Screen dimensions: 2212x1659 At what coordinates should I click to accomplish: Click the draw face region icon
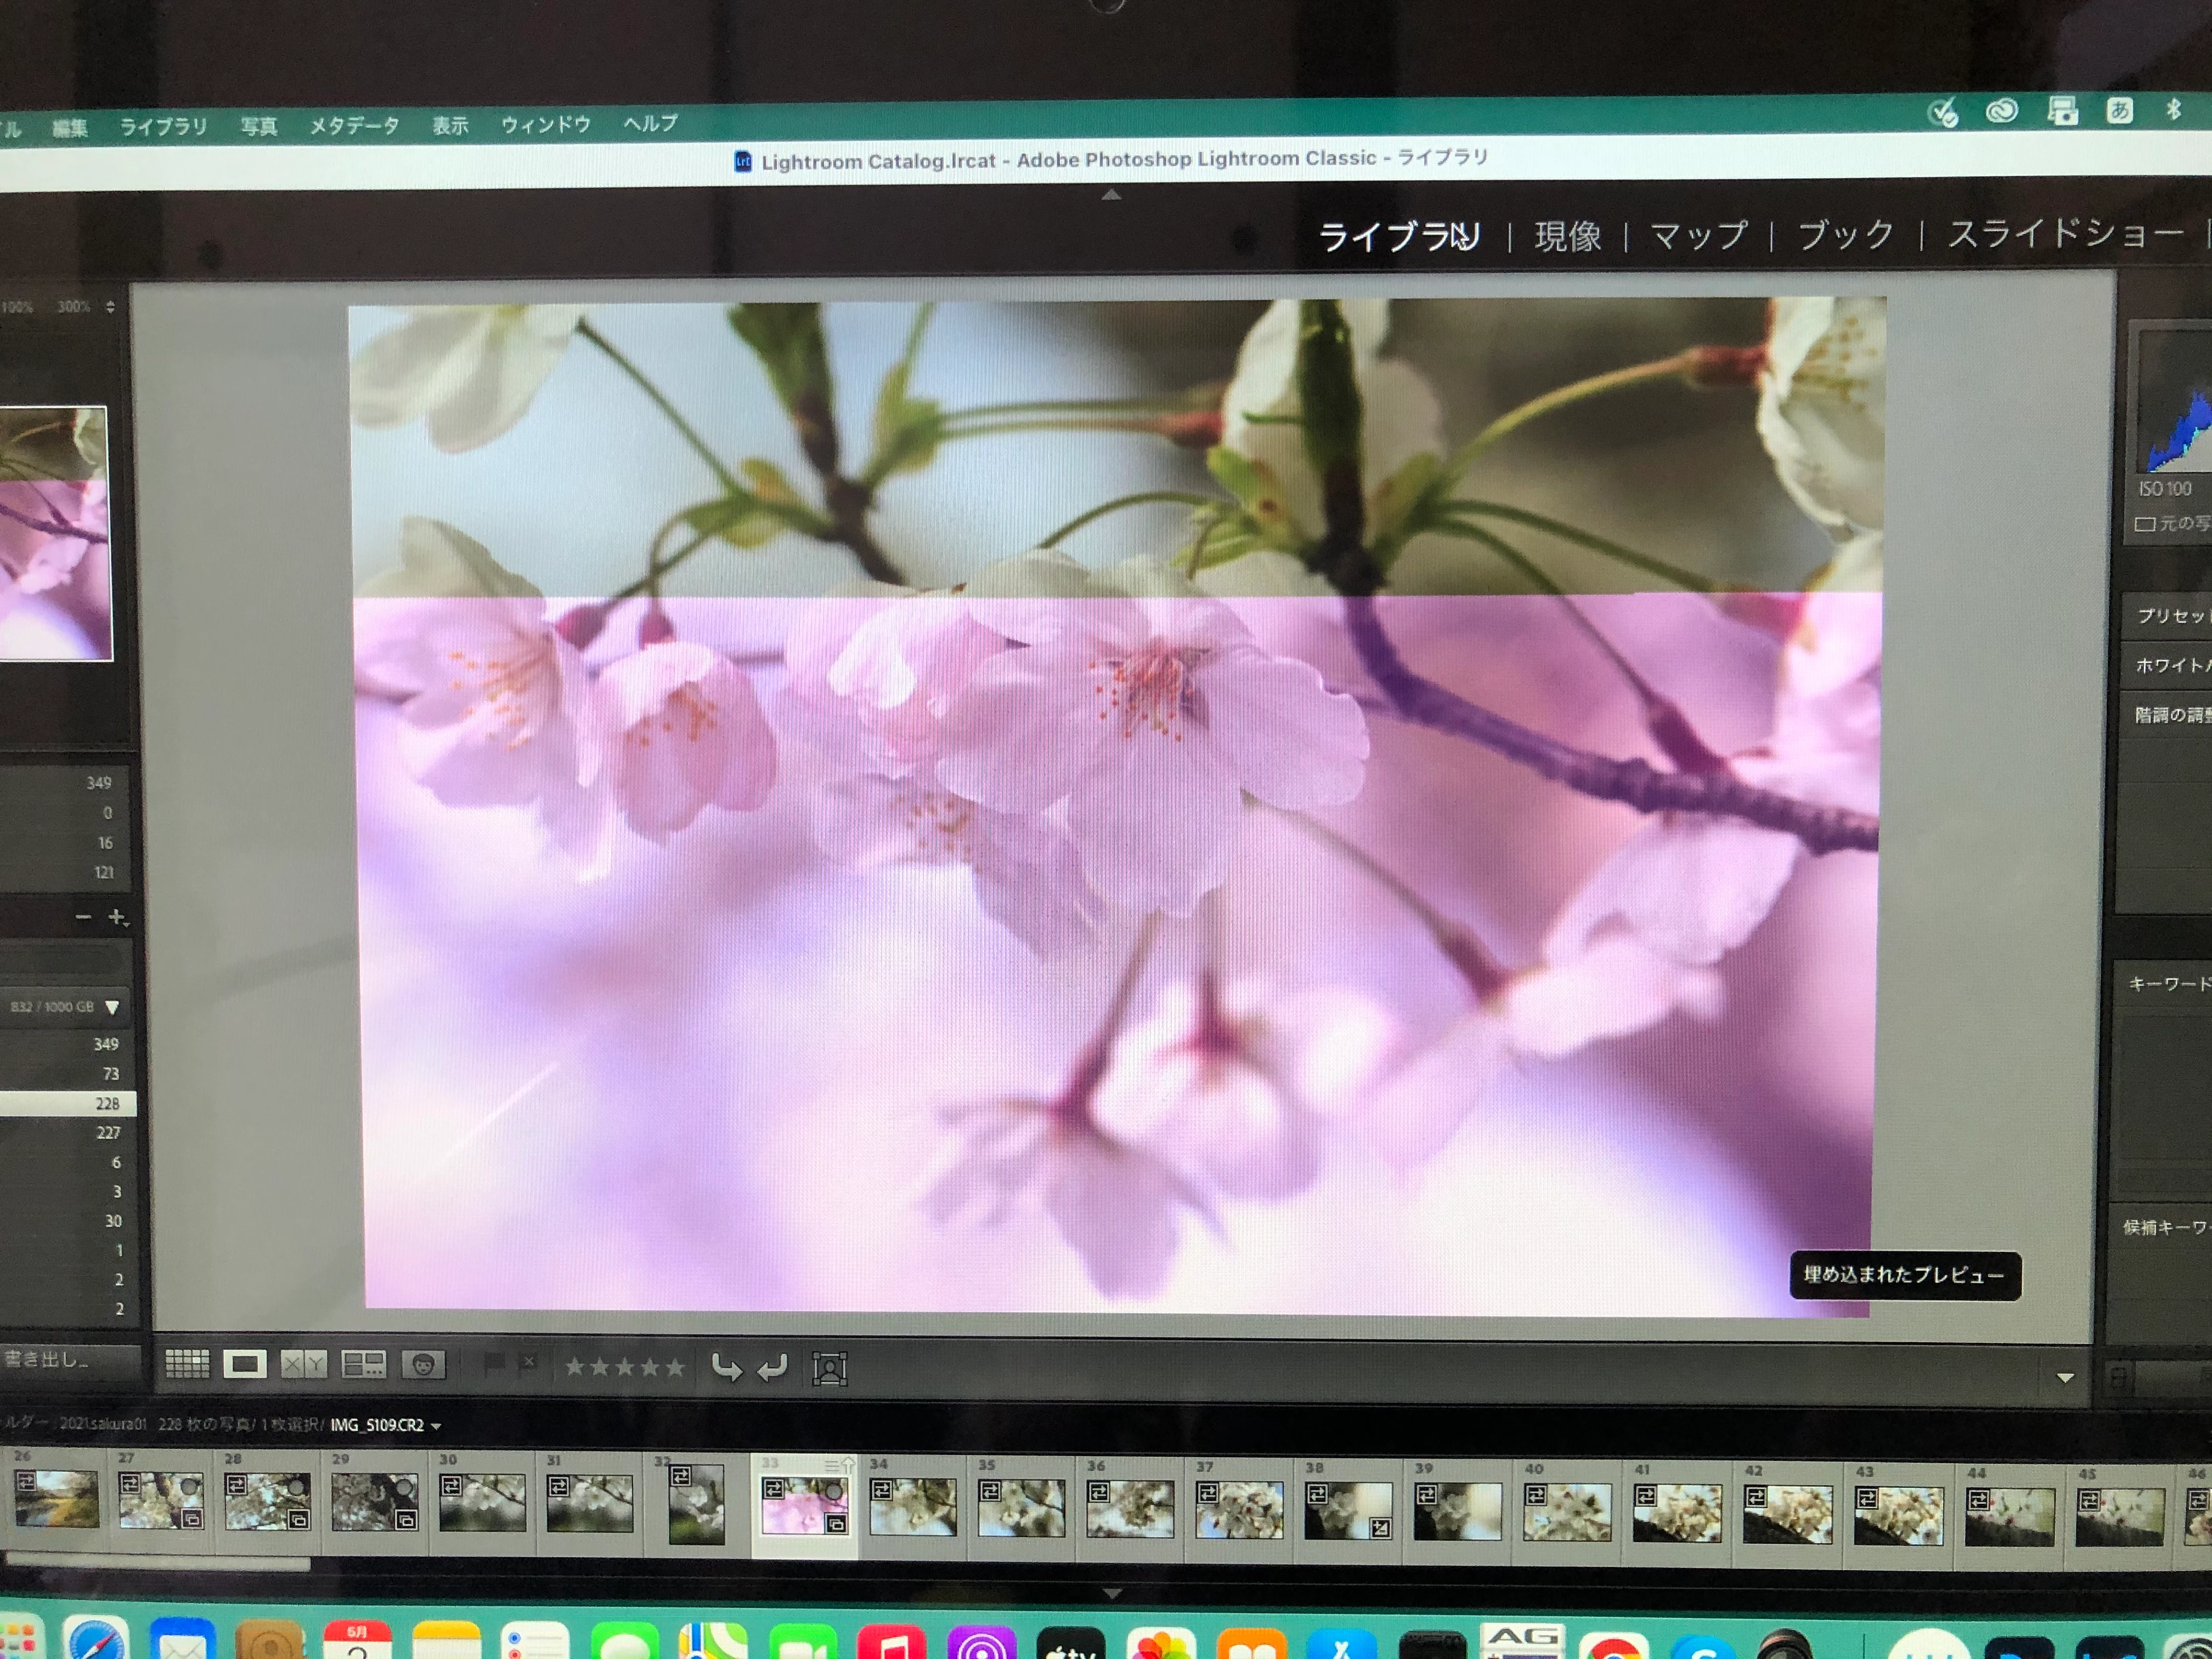tap(829, 1369)
